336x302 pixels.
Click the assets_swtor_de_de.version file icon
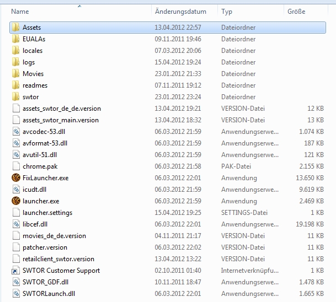(16, 109)
